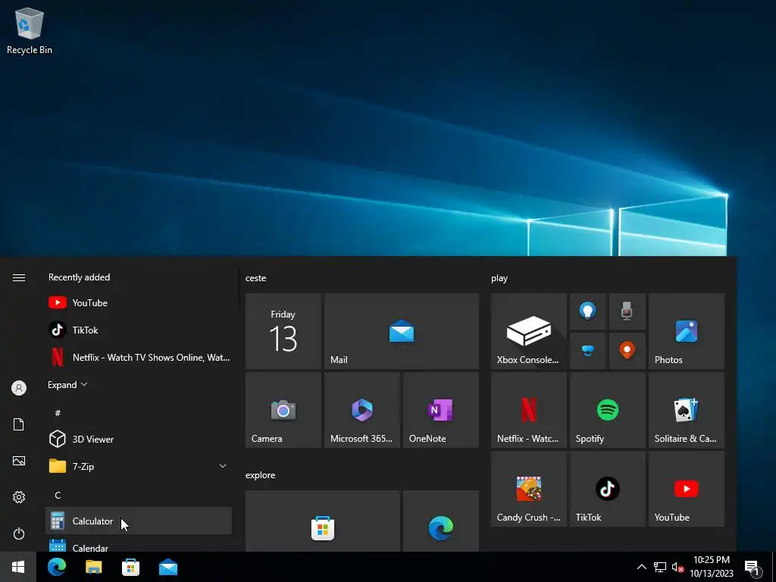Viewport: 776px width, 582px height.
Task: Launch the Spotify tile
Action: click(608, 410)
